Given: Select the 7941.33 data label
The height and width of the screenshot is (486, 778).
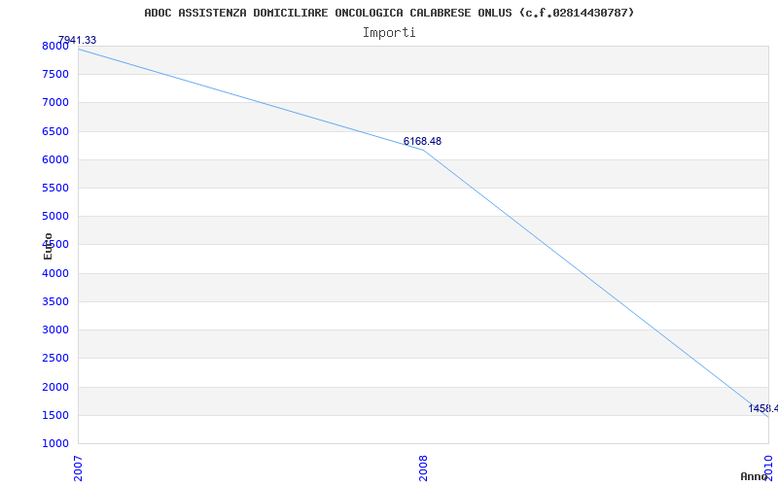Looking at the screenshot, I should click(78, 40).
